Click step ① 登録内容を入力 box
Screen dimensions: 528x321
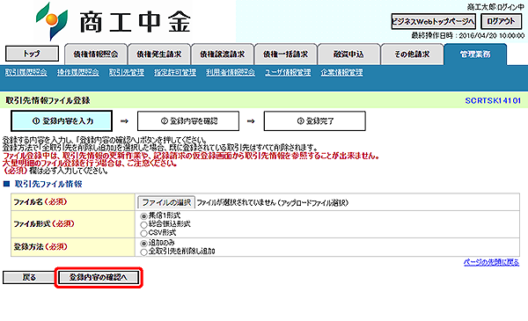(62, 121)
